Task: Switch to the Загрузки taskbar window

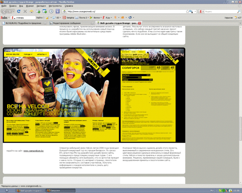Action: (x=61, y=191)
